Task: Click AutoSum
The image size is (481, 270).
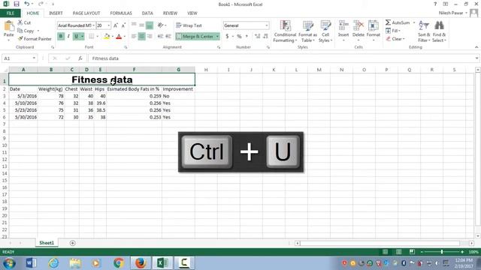Action: pos(398,22)
